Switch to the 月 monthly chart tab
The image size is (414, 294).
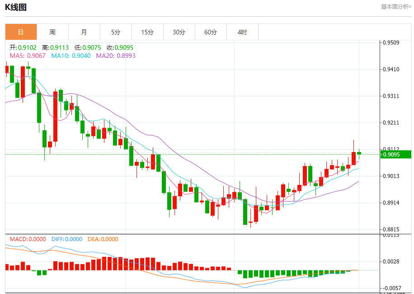coord(84,32)
